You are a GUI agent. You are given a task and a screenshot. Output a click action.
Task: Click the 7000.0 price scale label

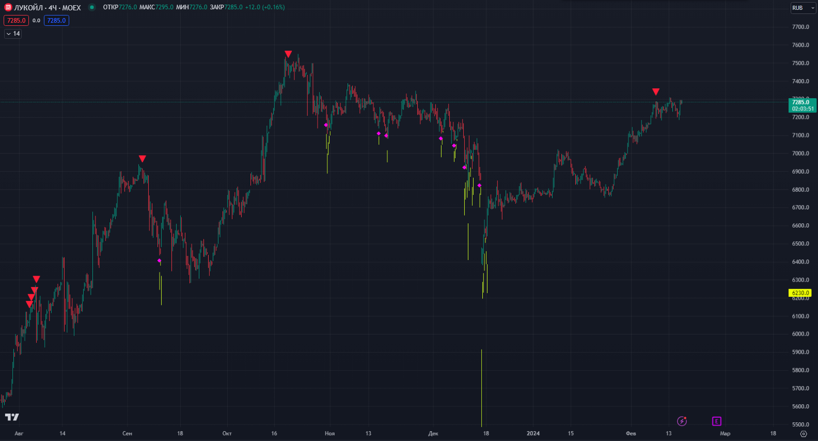800,154
